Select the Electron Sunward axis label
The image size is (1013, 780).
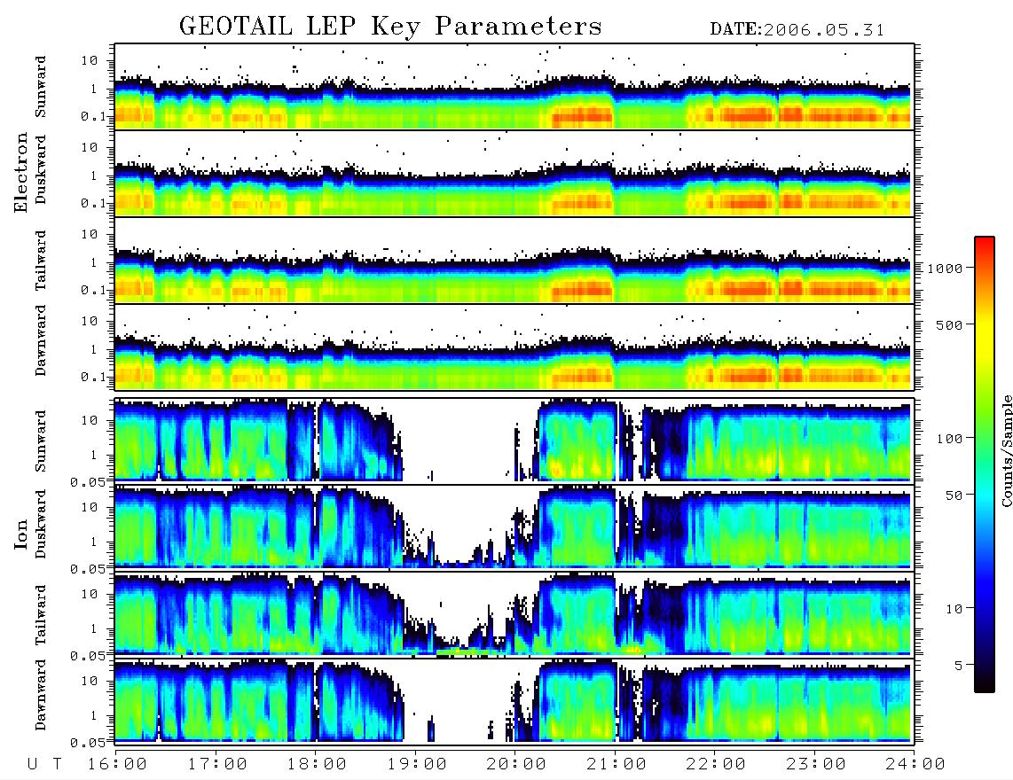point(41,87)
